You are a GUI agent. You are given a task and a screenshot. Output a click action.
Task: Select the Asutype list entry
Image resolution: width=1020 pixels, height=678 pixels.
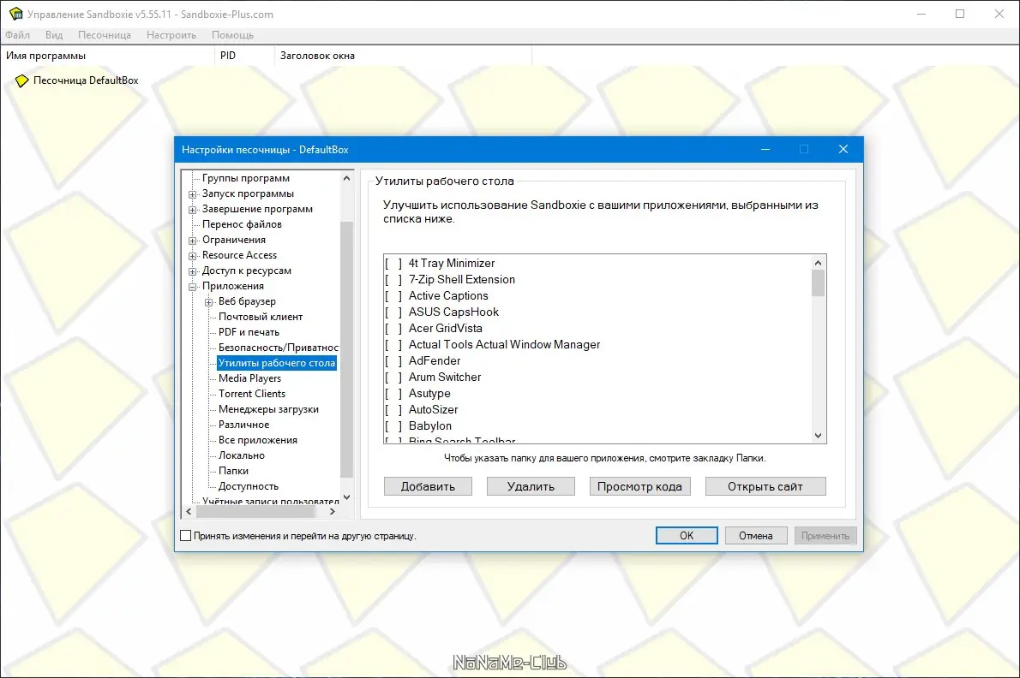[x=429, y=394]
